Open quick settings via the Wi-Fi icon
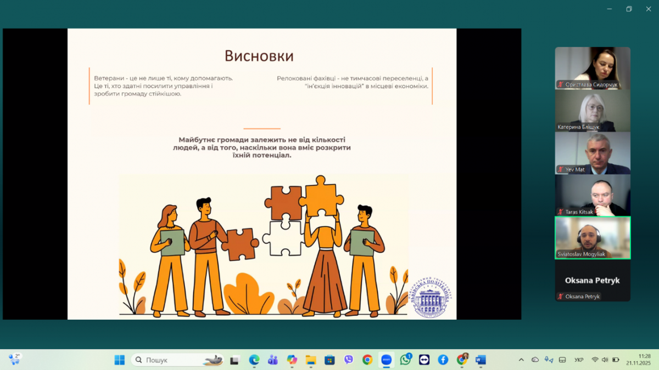 [595, 360]
